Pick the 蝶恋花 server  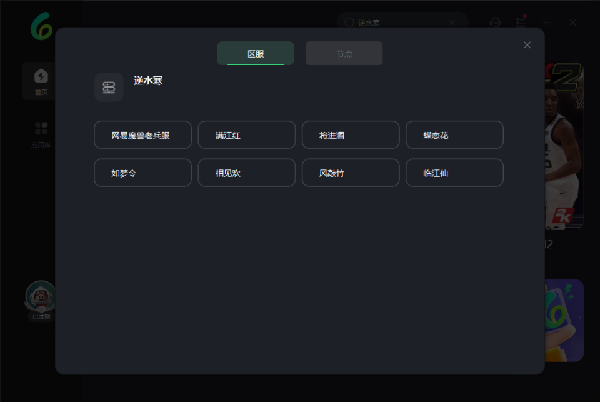point(454,135)
